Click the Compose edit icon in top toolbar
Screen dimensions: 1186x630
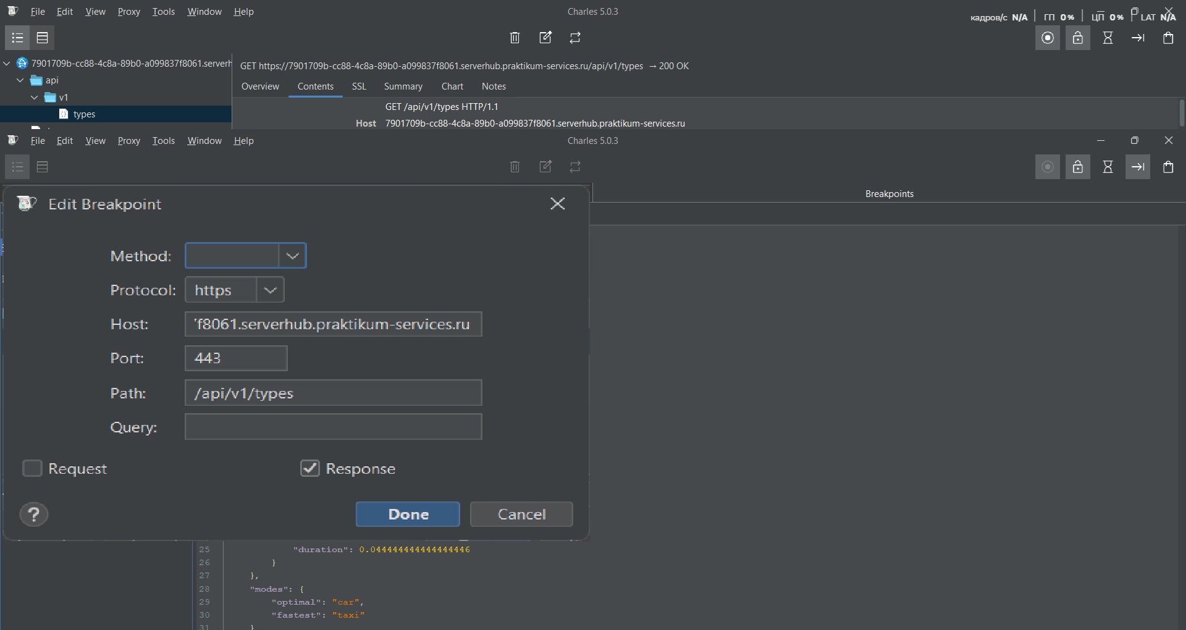pos(545,38)
